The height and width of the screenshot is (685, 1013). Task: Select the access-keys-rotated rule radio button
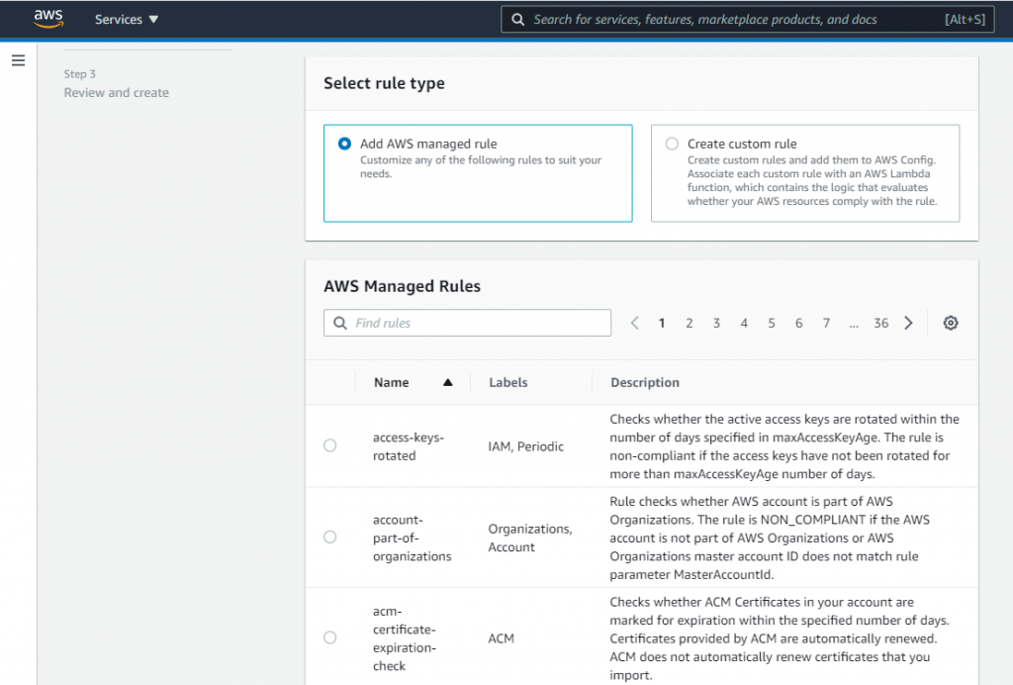point(329,445)
